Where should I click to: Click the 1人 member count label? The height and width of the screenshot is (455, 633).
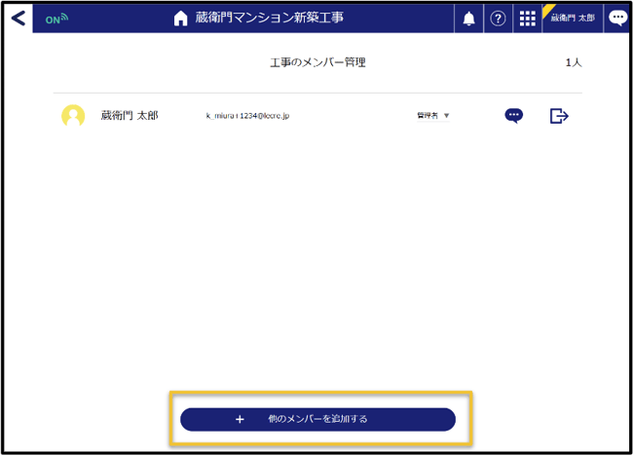[574, 62]
